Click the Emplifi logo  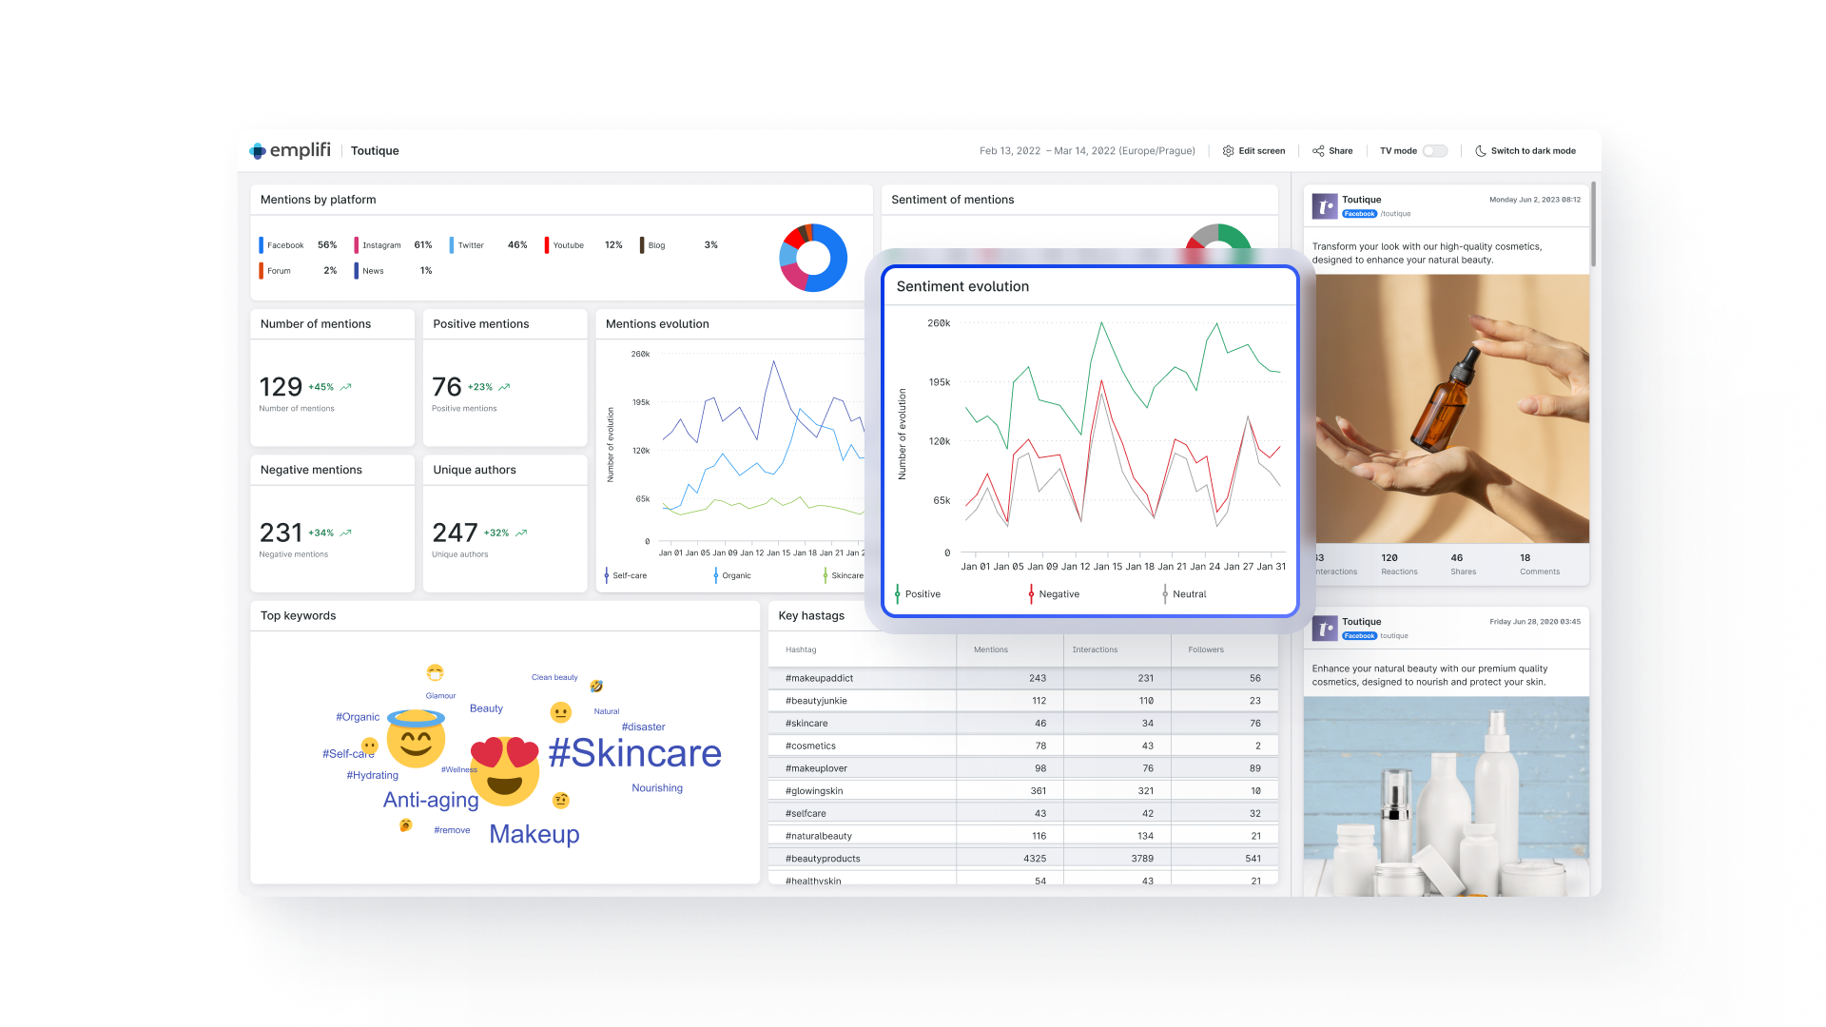(290, 150)
